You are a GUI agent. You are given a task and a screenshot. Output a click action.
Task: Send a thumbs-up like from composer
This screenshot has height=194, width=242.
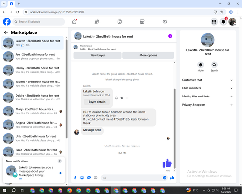(x=172, y=178)
